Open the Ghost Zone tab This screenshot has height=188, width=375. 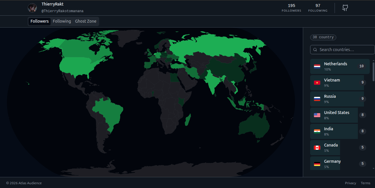click(x=86, y=21)
